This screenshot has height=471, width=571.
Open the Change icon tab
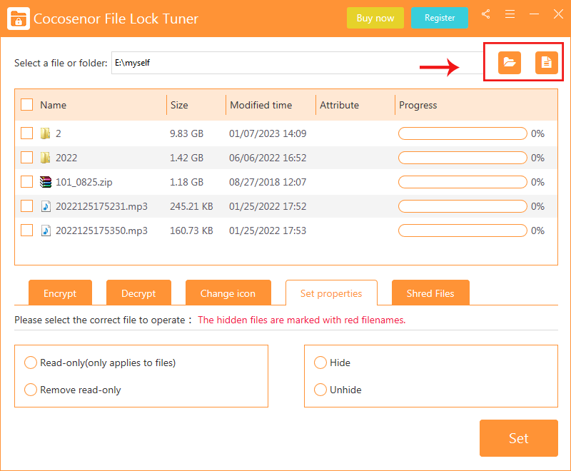tap(228, 293)
